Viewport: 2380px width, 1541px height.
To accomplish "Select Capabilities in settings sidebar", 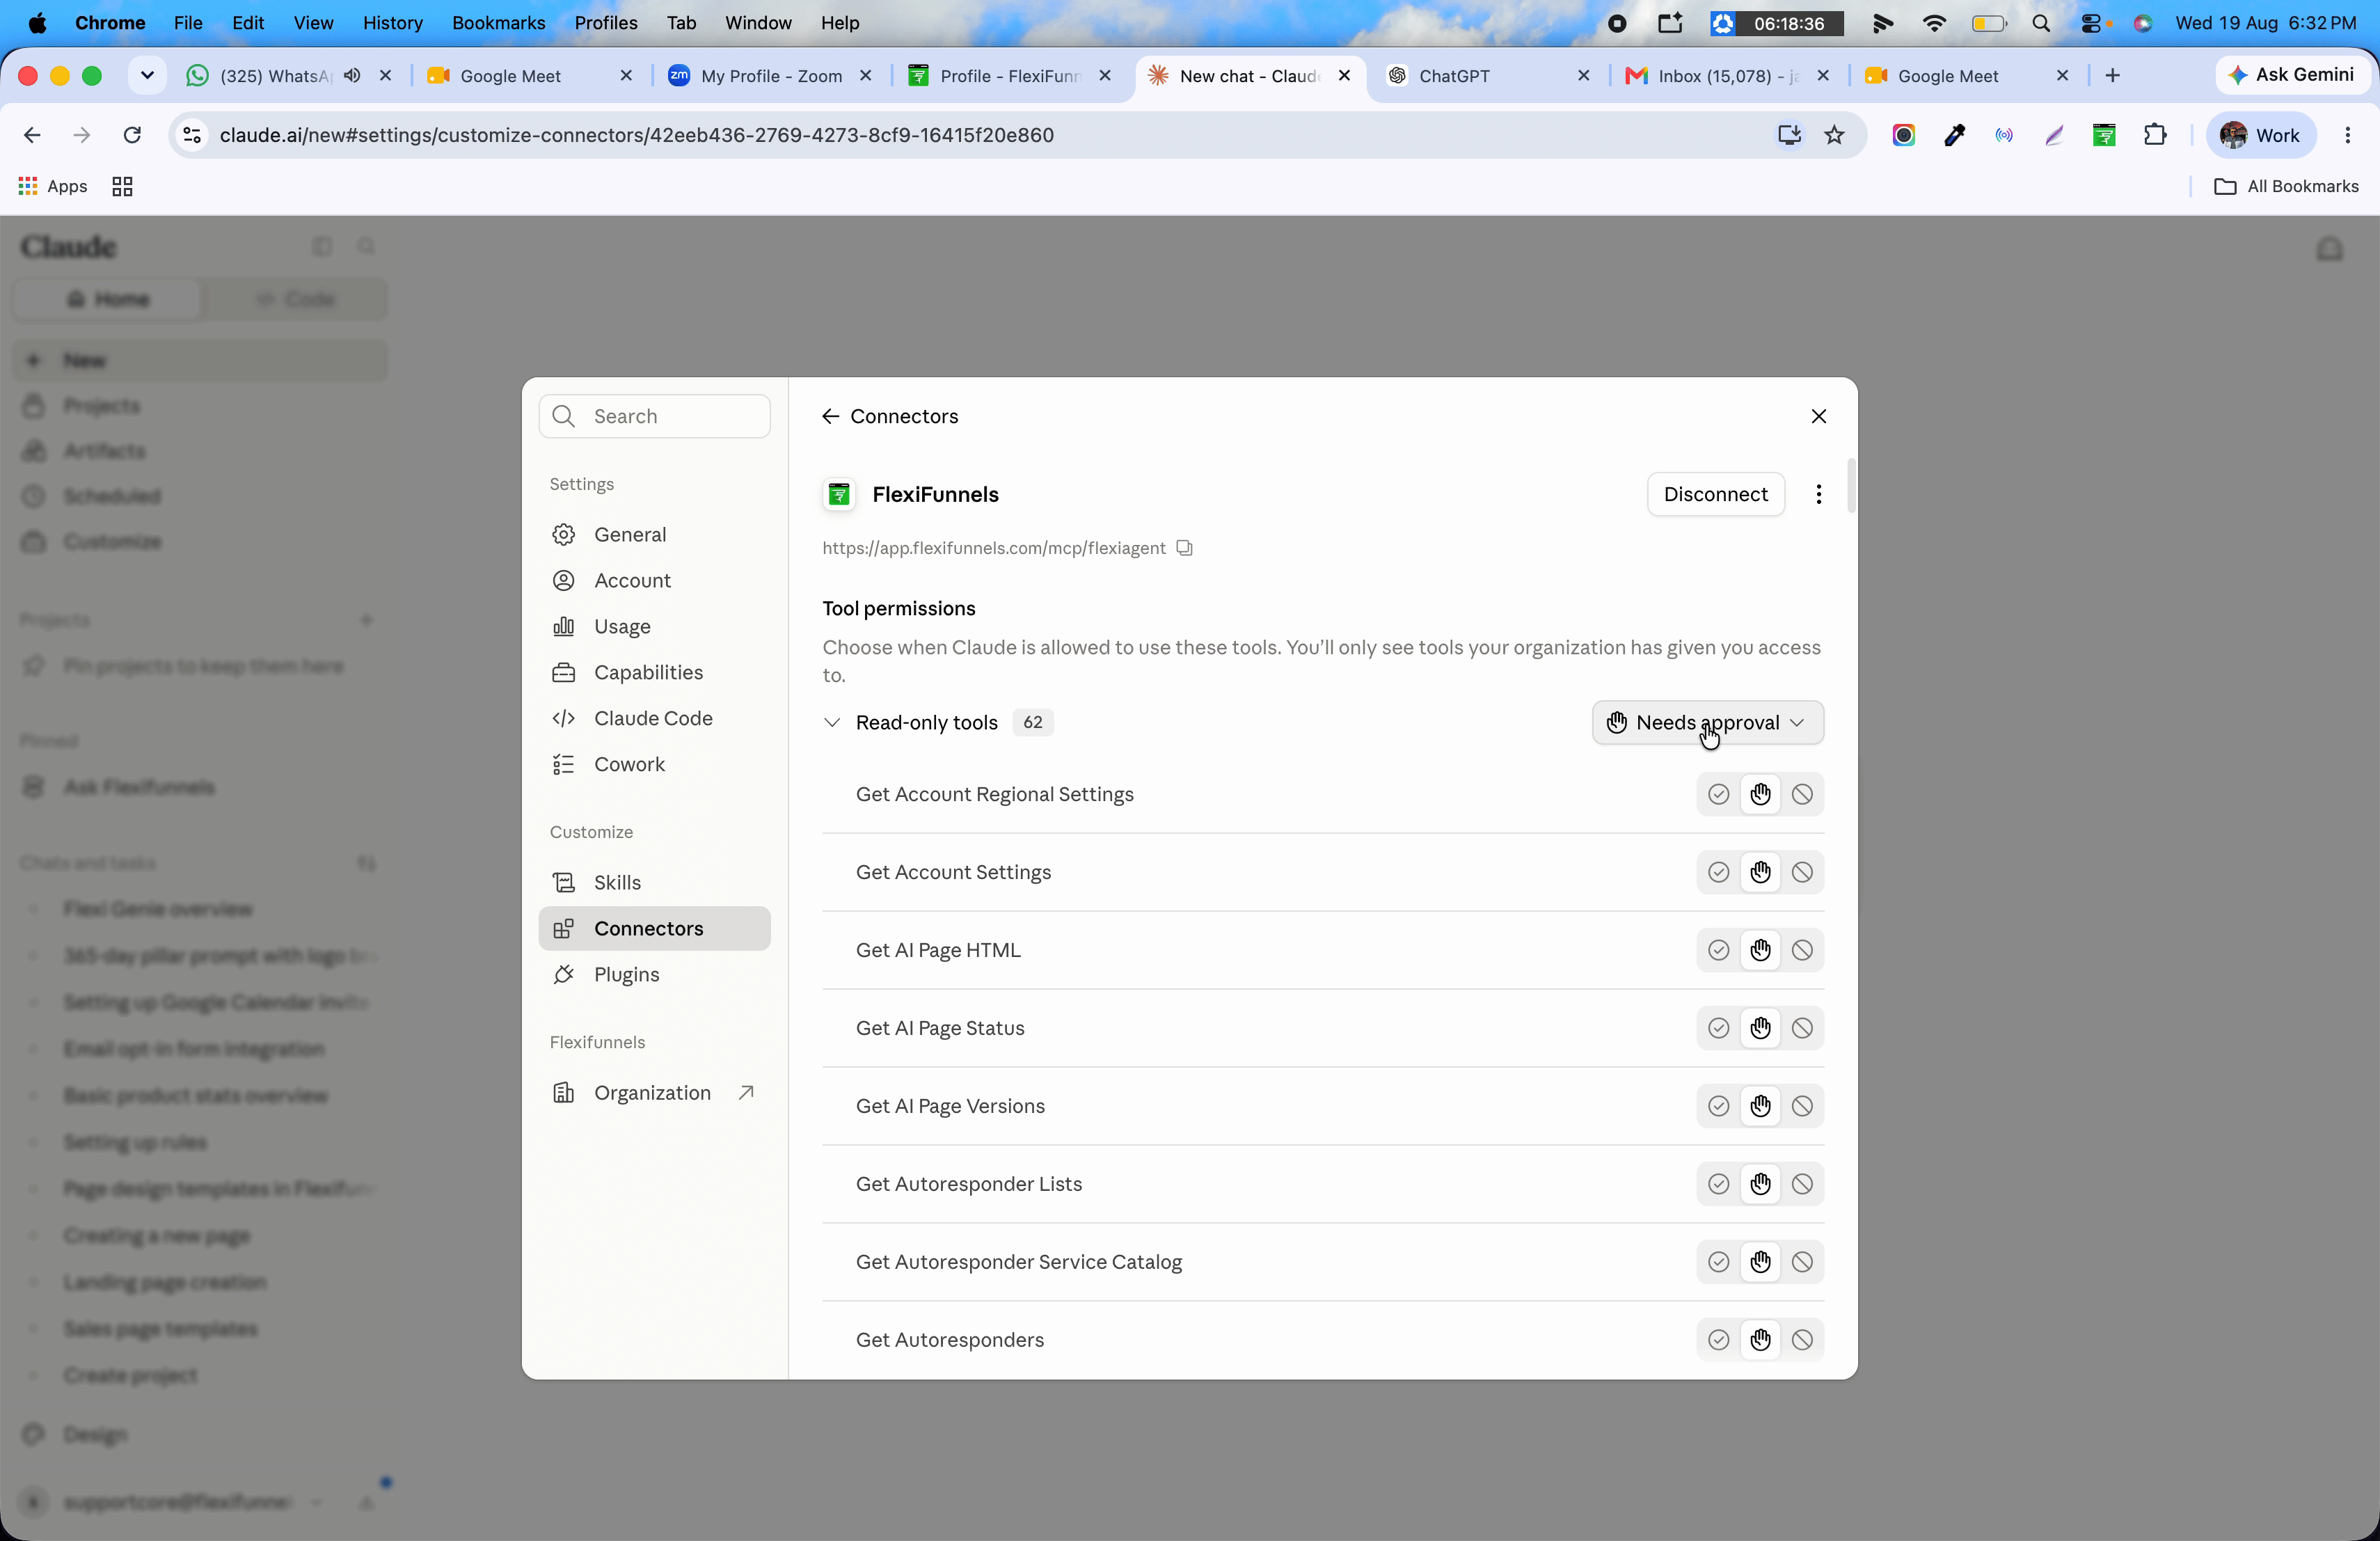I will click(x=654, y=673).
